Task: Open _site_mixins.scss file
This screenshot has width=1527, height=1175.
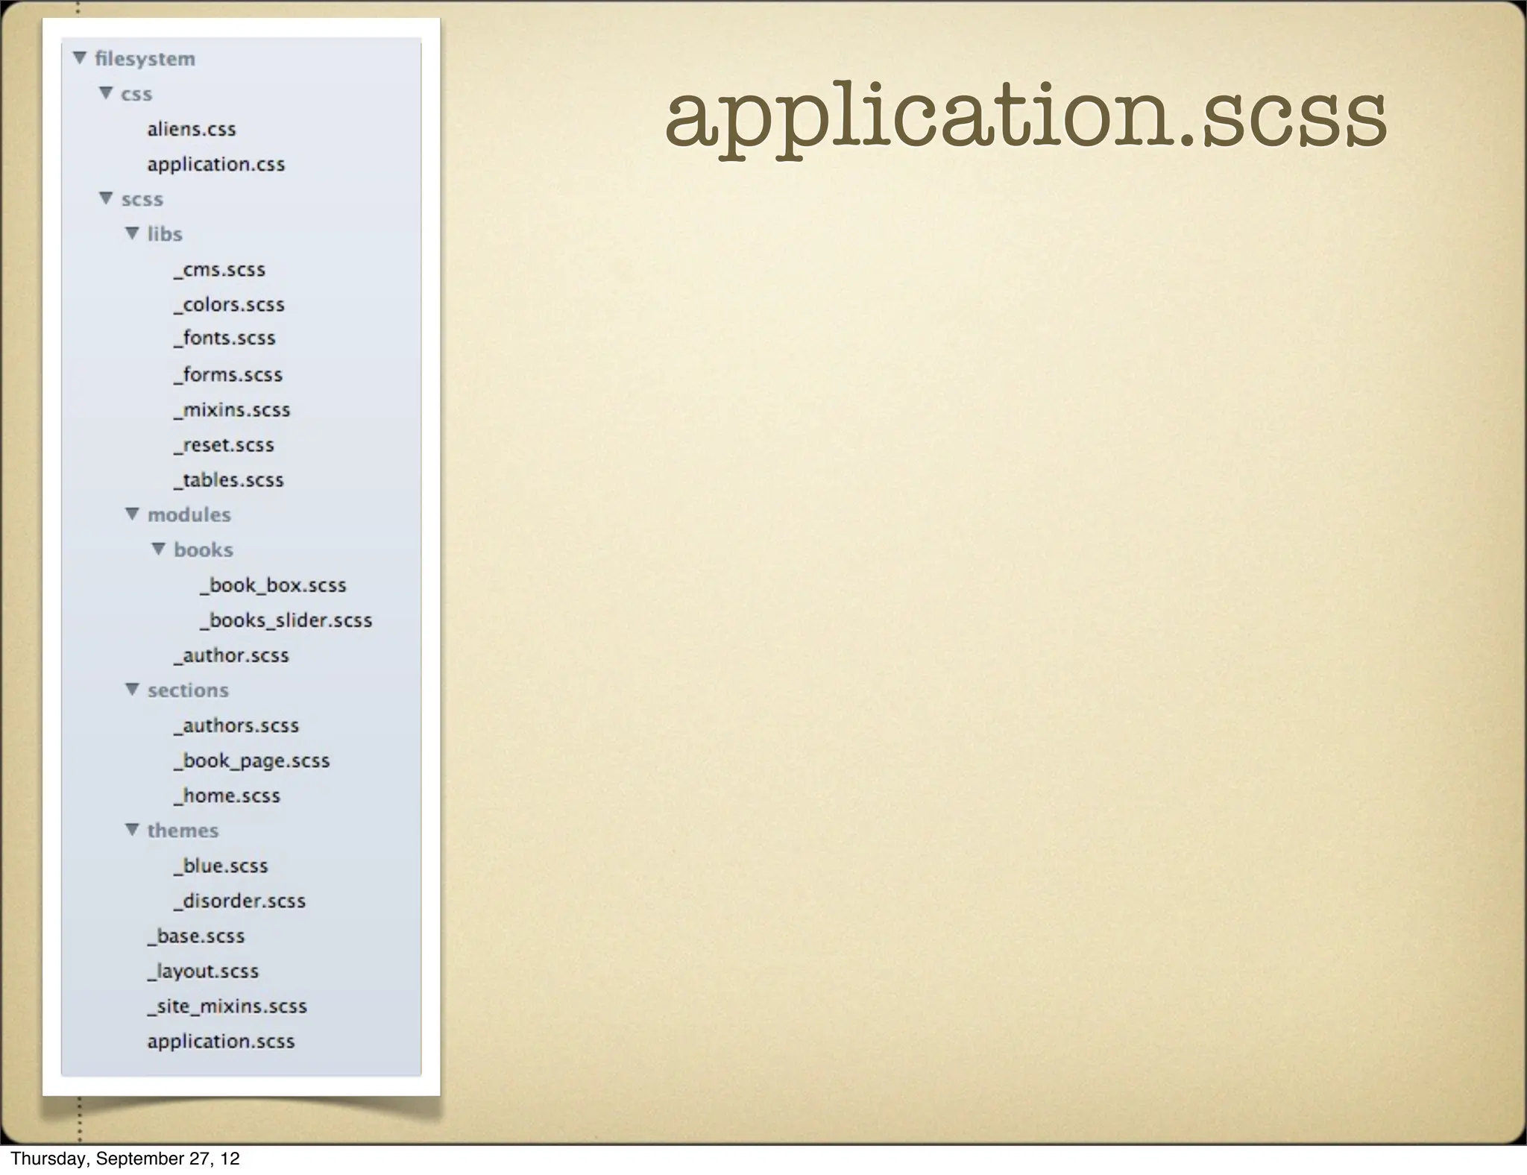Action: (x=227, y=1007)
